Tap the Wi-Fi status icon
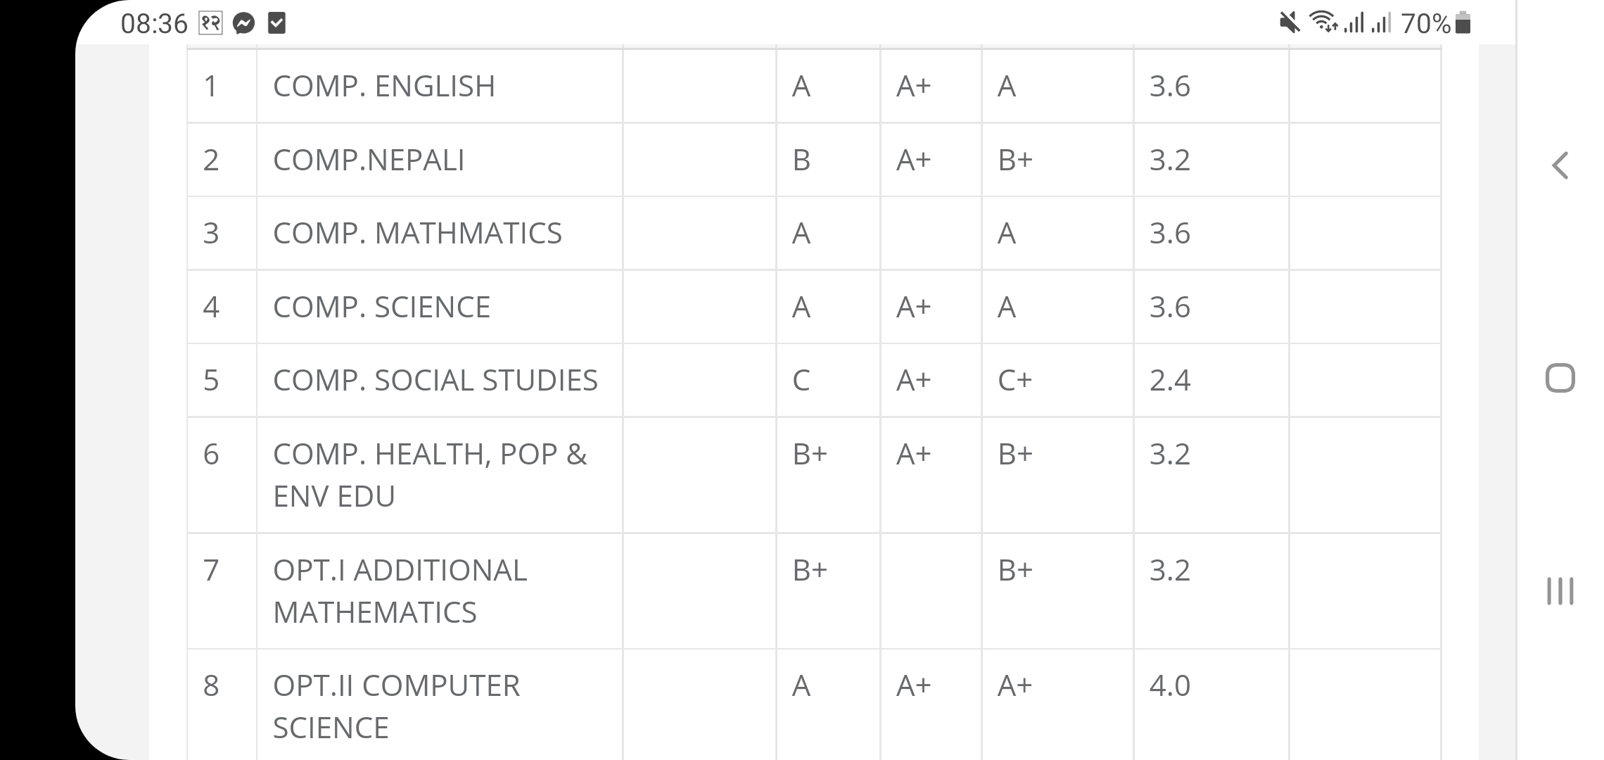 [x=1323, y=23]
